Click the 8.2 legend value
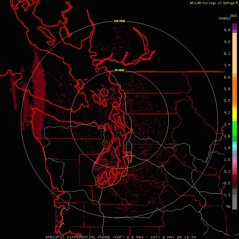Image resolution: width=239 pixels, height=239 pixels. [227, 53]
